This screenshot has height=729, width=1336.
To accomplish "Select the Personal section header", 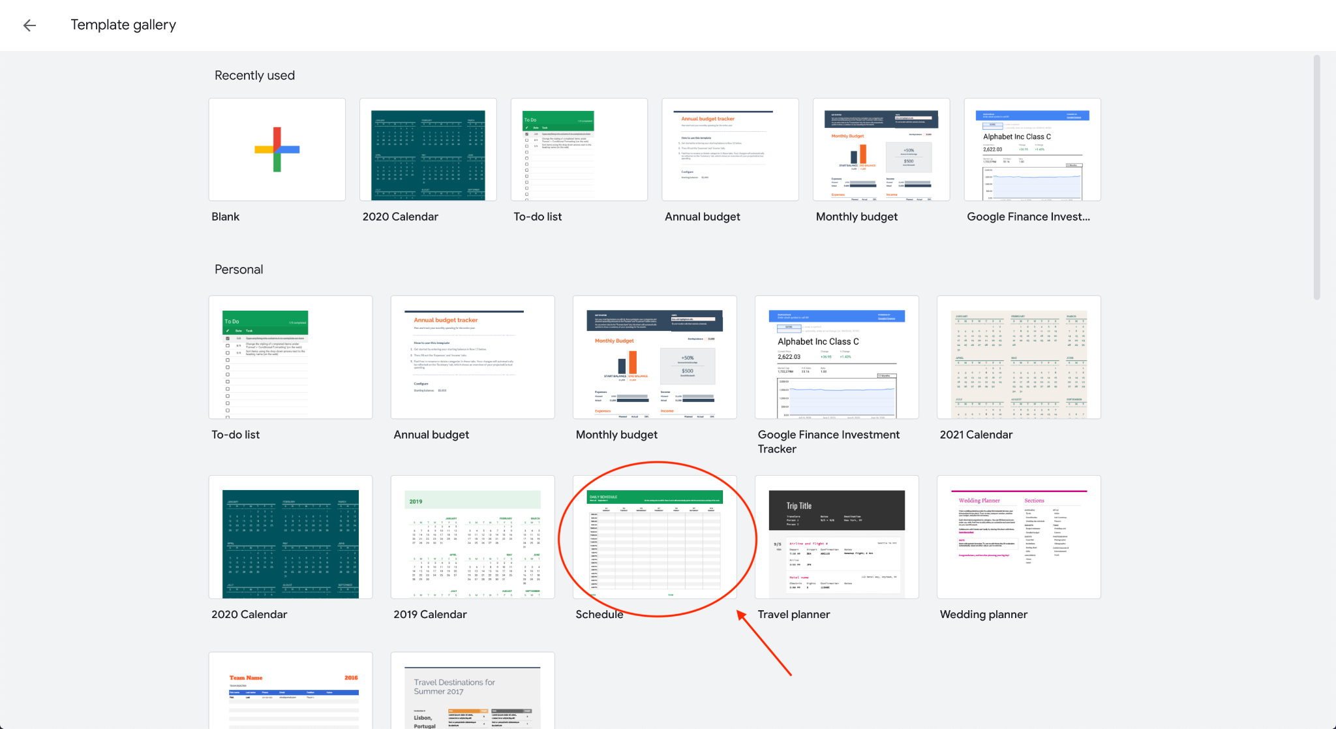I will [239, 268].
